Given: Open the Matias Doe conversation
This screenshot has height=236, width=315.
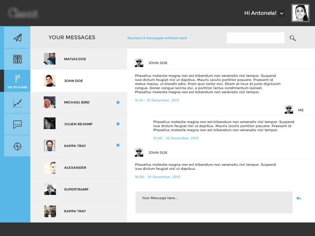Looking at the screenshot, I should click(79, 59).
